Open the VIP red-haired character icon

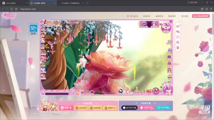coord(149,92)
